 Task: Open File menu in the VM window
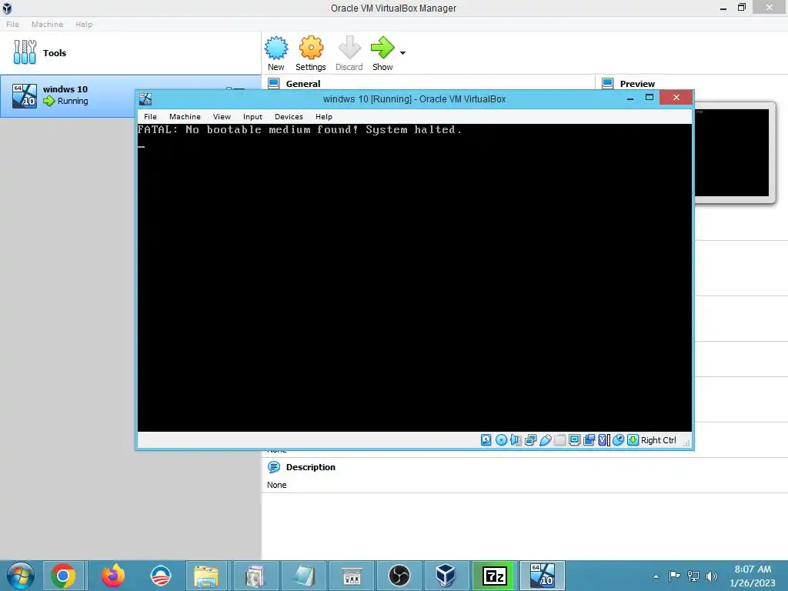pyautogui.click(x=150, y=117)
